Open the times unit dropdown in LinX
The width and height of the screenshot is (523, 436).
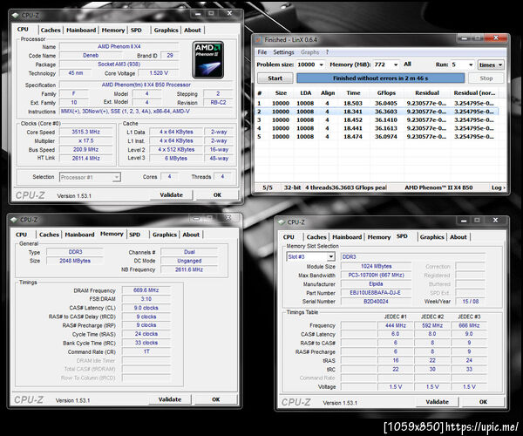click(x=491, y=65)
